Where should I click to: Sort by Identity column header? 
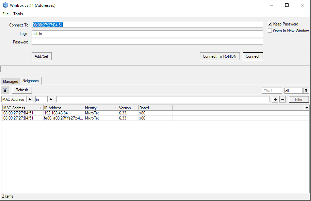pos(101,108)
